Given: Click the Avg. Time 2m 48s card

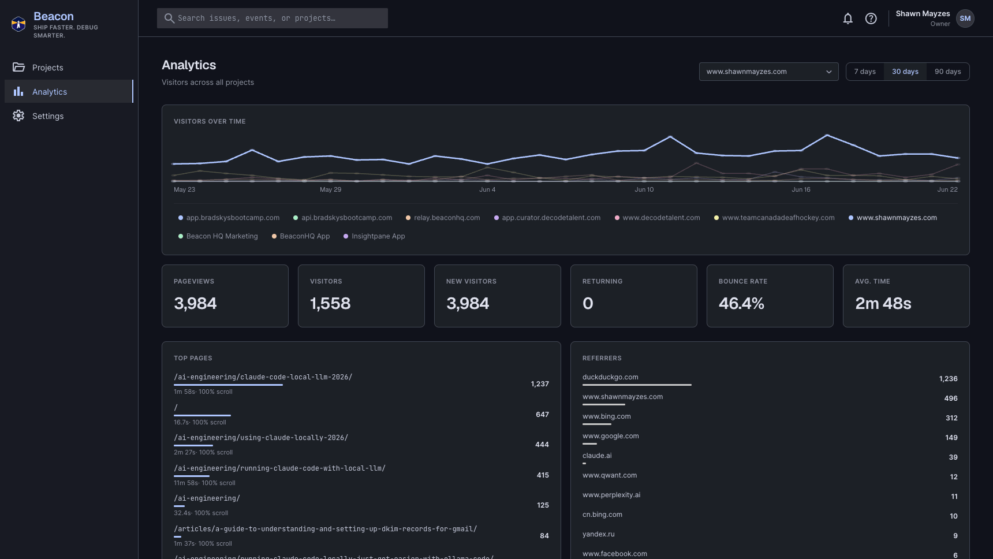Looking at the screenshot, I should pyautogui.click(x=906, y=296).
